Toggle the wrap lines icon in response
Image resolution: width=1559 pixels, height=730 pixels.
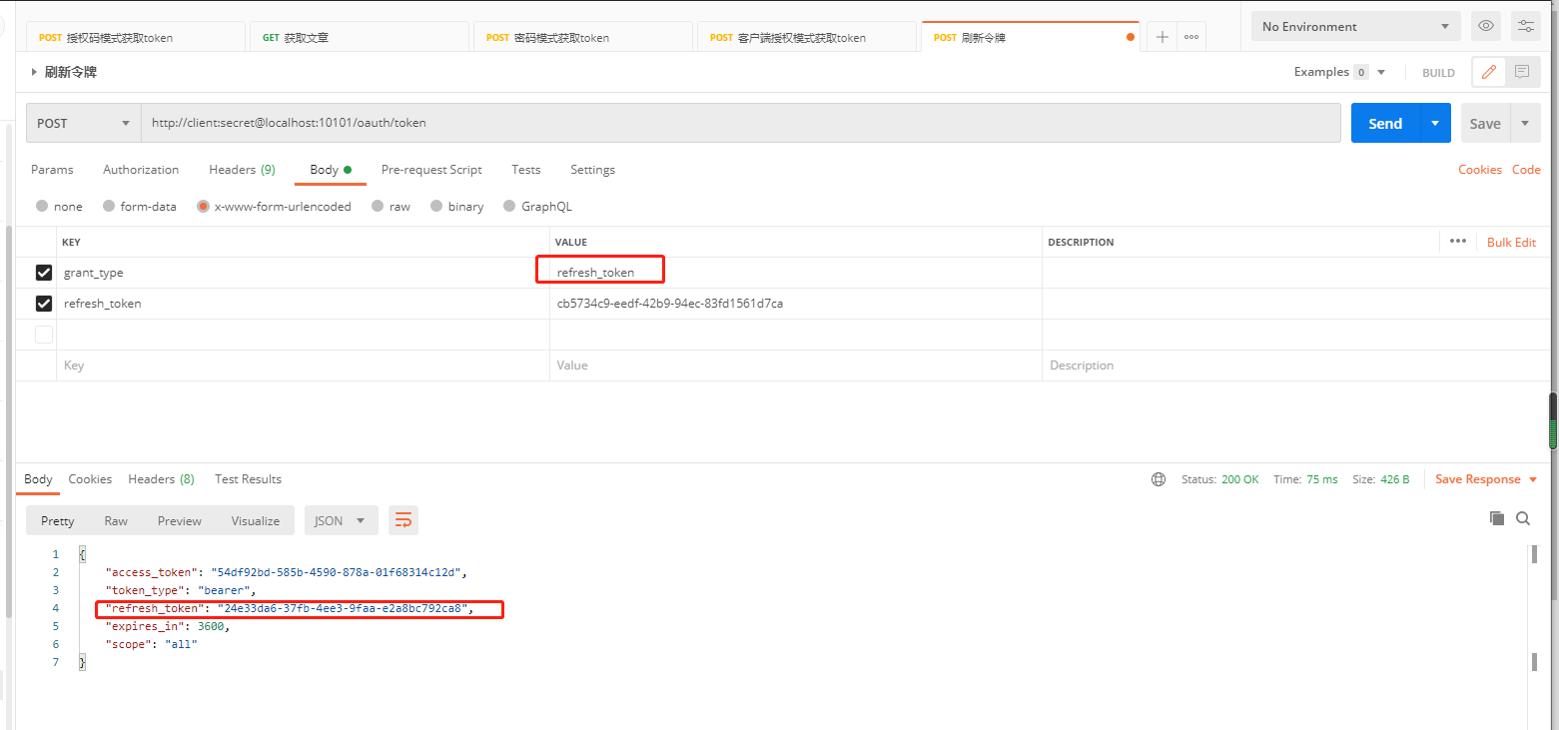[x=403, y=520]
